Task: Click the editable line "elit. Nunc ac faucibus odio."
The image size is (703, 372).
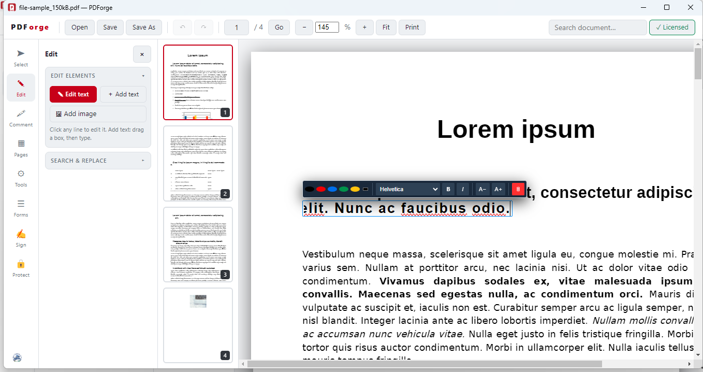Action: tap(407, 208)
